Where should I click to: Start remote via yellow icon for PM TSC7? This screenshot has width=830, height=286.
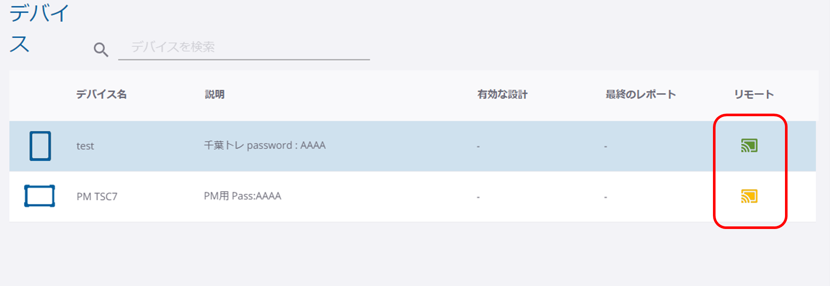[749, 196]
